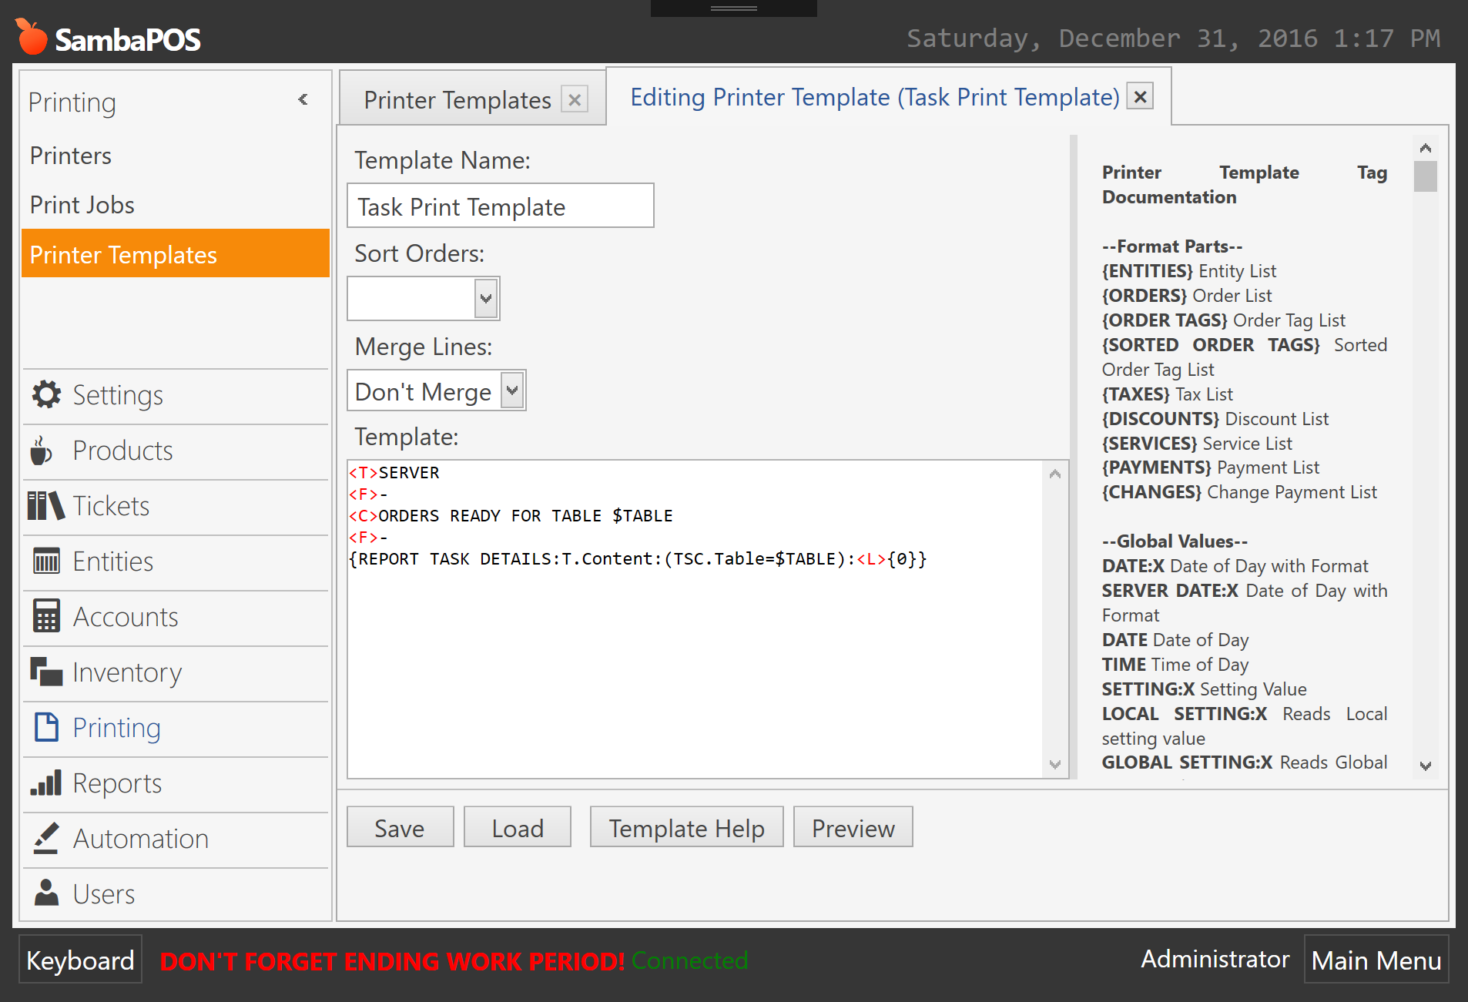Open the Merge Lines dropdown arrow
The image size is (1468, 1002).
[x=512, y=390]
